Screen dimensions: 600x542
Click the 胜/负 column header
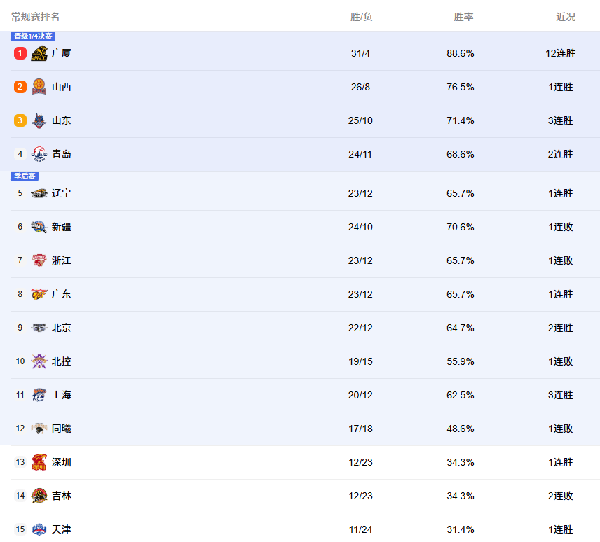[x=361, y=17]
